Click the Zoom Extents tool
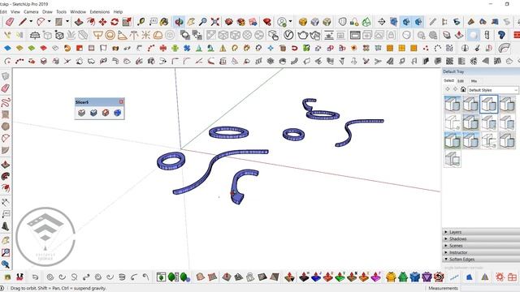Viewport: 520px width, 292px height. click(x=214, y=22)
